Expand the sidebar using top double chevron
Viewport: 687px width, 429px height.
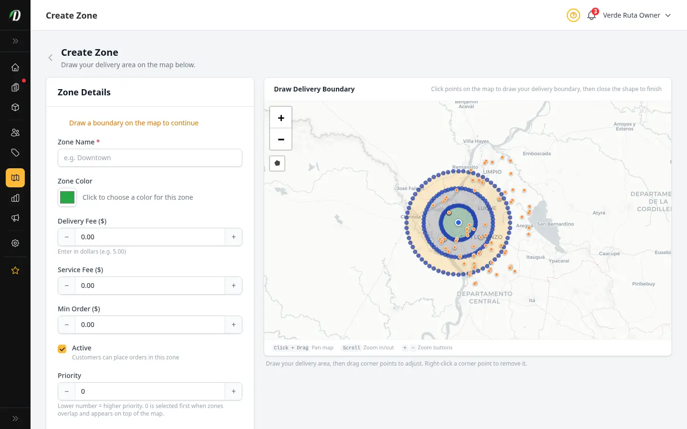click(x=15, y=41)
